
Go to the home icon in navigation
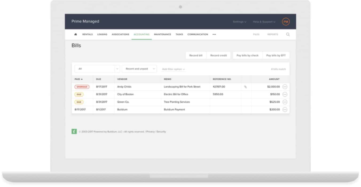pos(76,34)
